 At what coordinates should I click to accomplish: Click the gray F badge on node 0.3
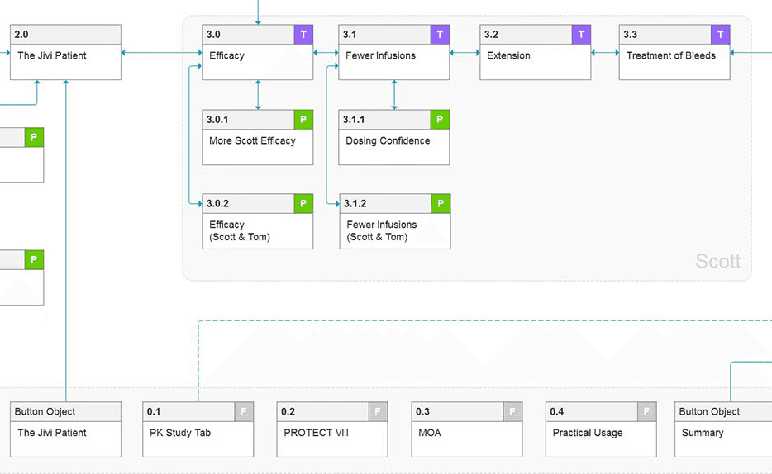[x=512, y=411]
